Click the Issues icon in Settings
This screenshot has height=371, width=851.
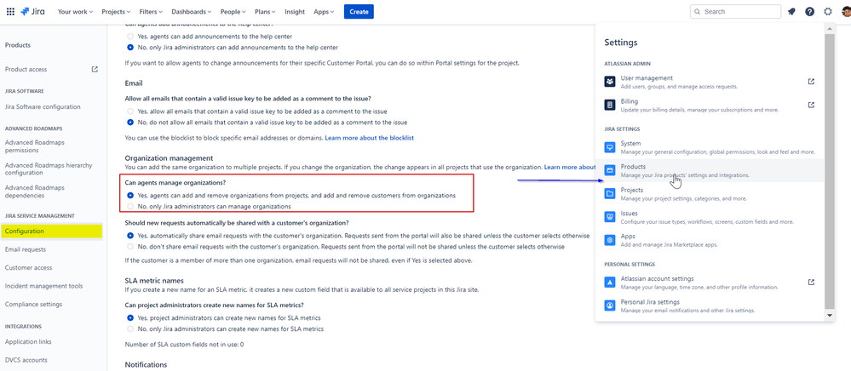coord(609,217)
